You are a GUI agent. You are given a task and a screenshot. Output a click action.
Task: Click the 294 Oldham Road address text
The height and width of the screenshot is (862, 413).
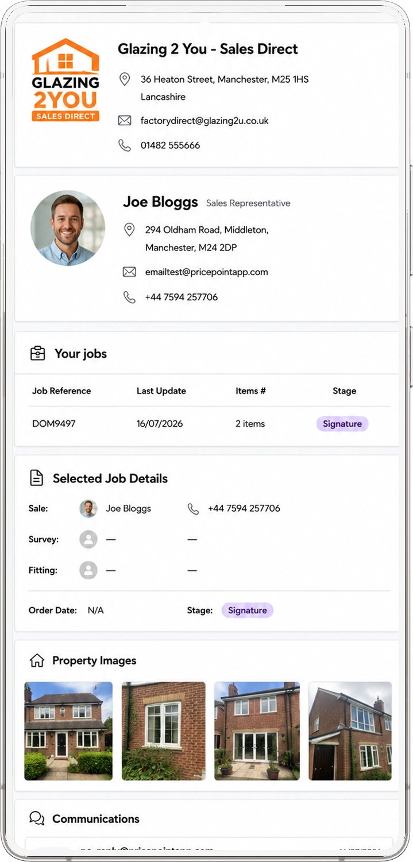(207, 239)
